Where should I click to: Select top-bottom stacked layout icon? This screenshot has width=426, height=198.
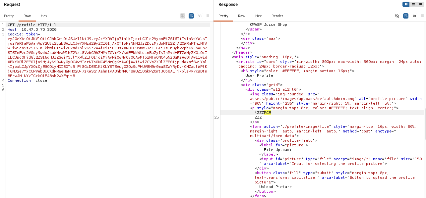[x=413, y=4]
